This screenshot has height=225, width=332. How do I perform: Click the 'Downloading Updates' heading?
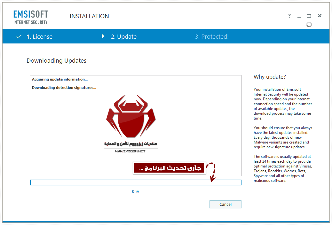click(57, 60)
